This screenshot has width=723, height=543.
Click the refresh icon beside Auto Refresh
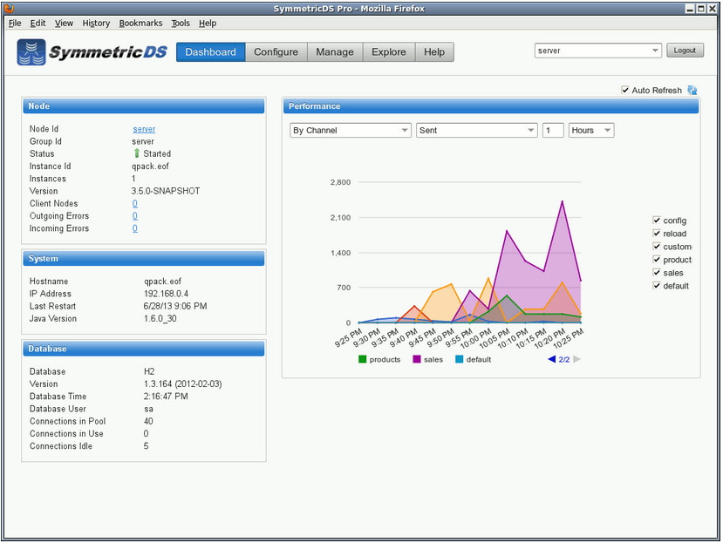[692, 91]
